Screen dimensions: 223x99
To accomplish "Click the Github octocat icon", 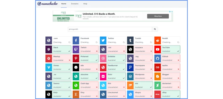I will click(157, 59).
